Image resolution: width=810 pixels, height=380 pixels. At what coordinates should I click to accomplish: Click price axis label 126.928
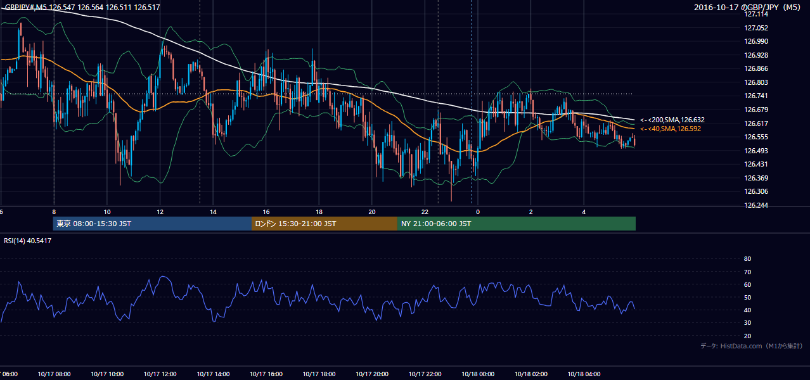755,55
